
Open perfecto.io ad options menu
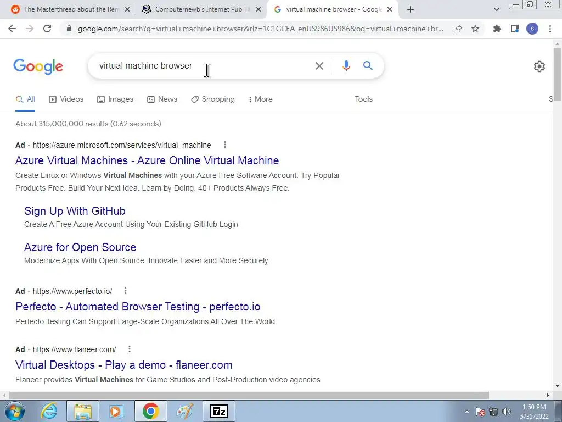point(126,291)
